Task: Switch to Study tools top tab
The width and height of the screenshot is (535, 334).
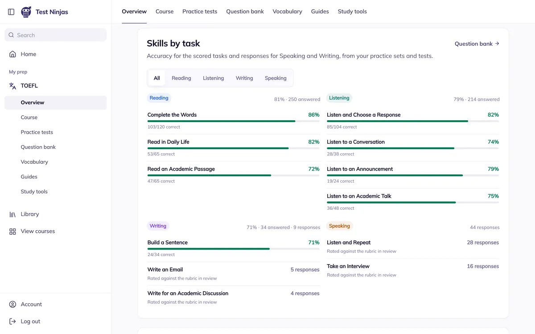Action: 352,12
